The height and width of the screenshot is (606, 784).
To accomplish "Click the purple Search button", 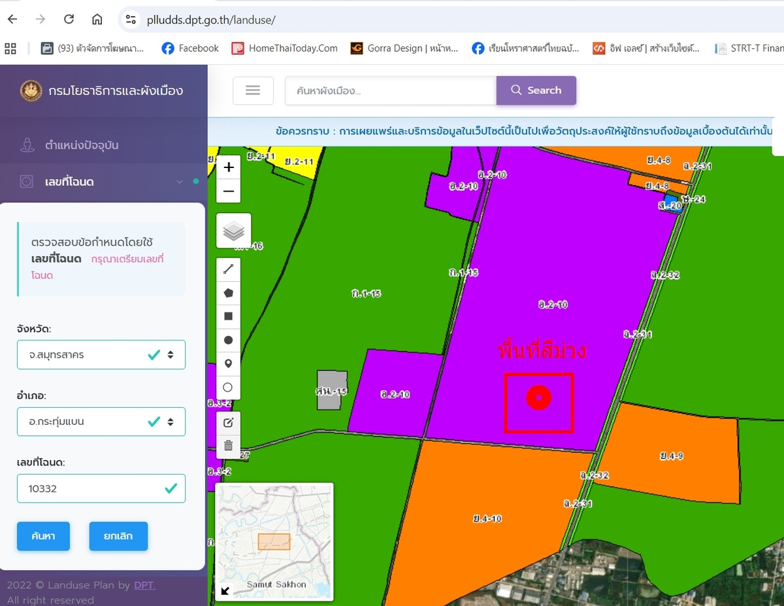I will click(x=536, y=90).
